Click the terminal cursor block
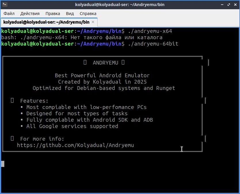Image resolution: width=240 pixels, height=194 pixels. (3, 164)
